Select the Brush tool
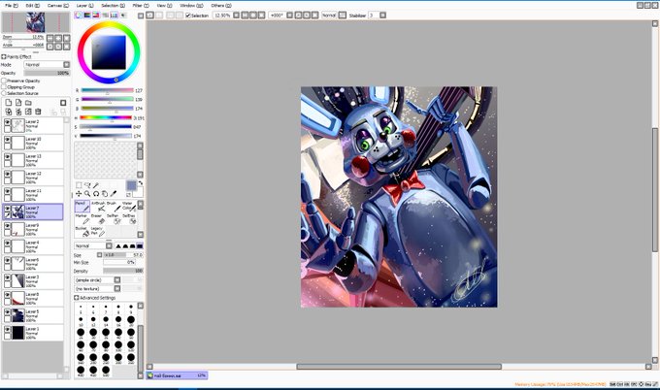660x390 pixels. pyautogui.click(x=113, y=206)
